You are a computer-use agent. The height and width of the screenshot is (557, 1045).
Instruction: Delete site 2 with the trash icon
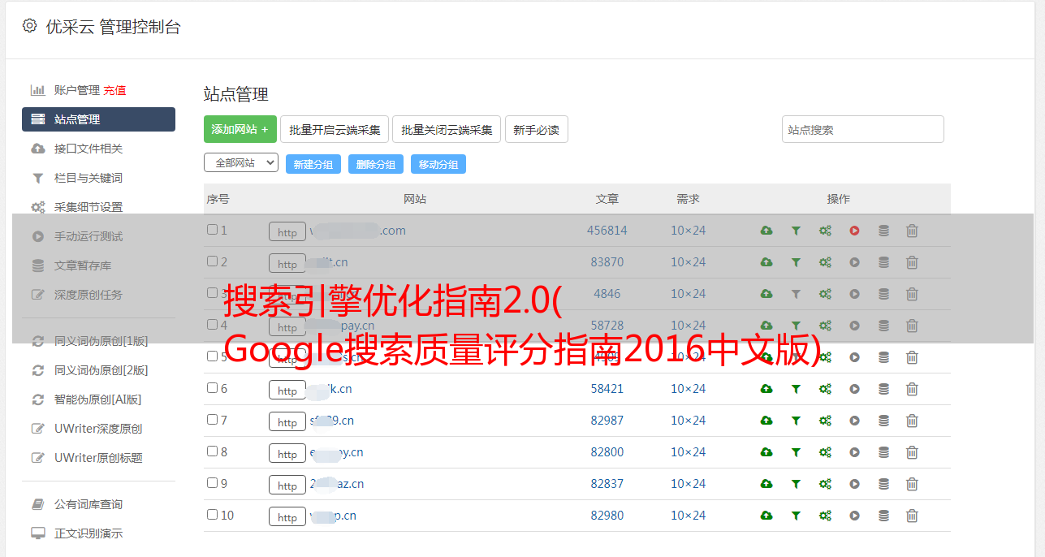pos(912,262)
